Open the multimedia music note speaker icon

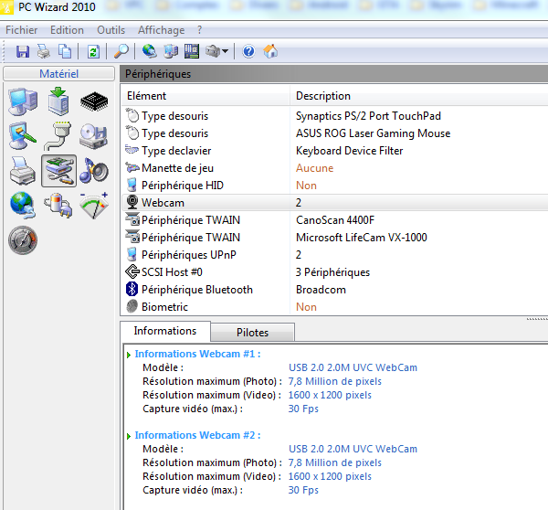(x=94, y=170)
